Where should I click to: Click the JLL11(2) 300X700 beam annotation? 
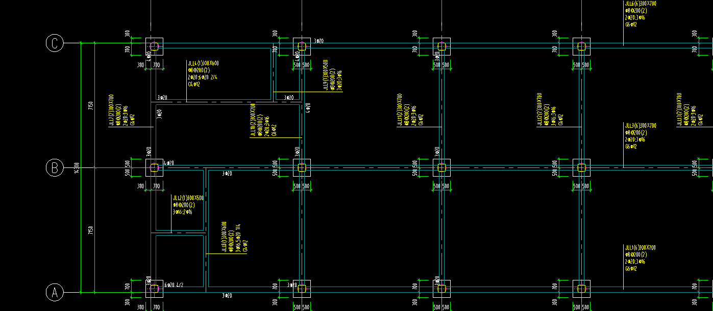pos(410,109)
